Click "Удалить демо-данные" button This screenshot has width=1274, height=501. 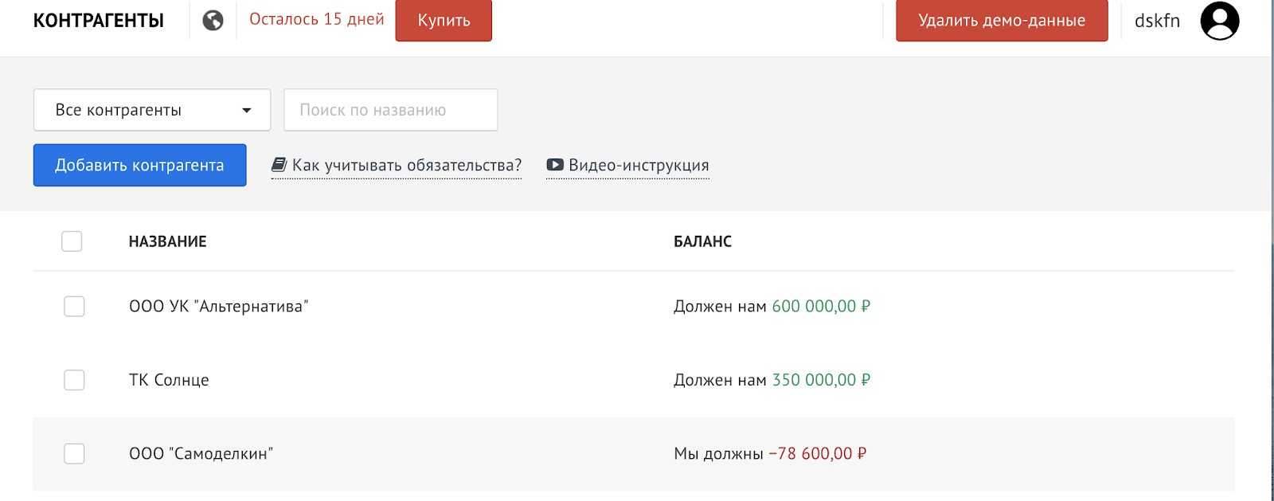(1002, 21)
